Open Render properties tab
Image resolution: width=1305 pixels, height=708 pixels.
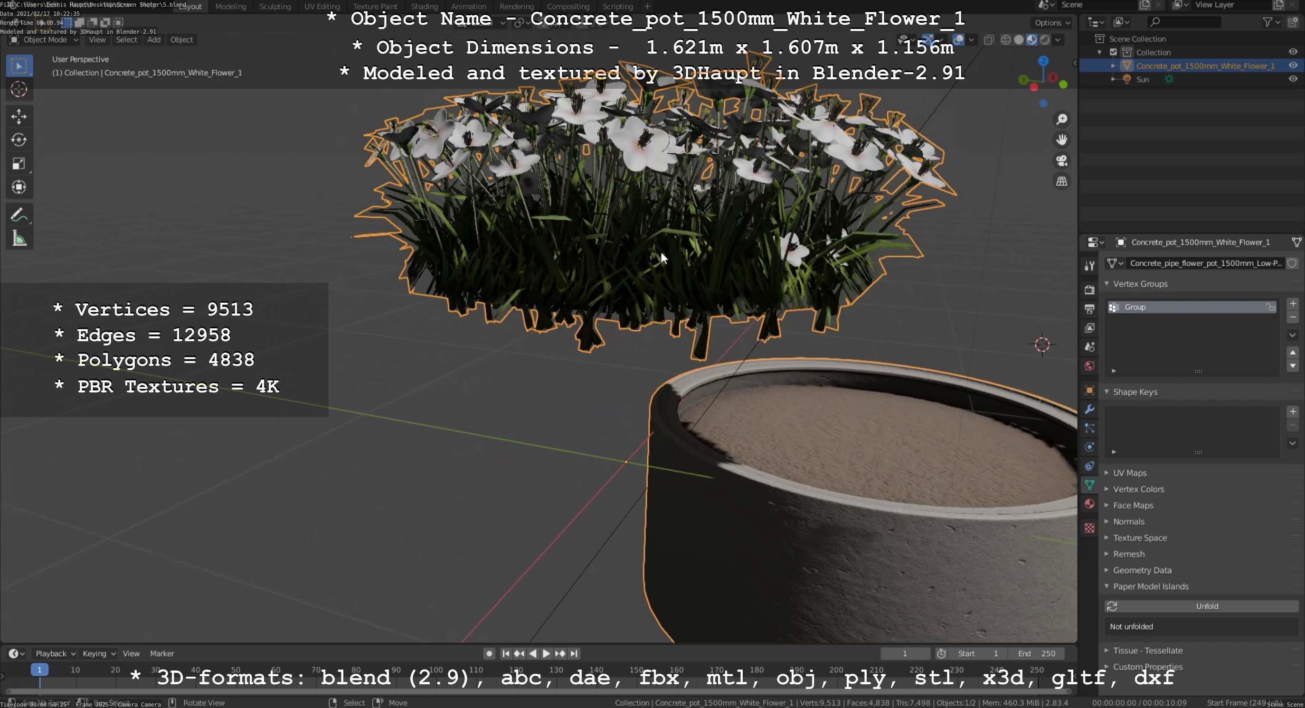1090,290
